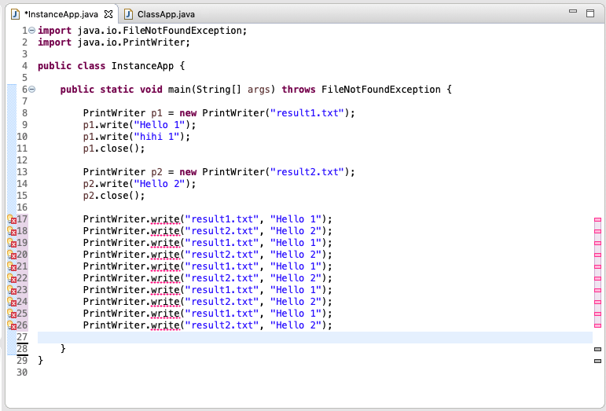Jump to line 17 error in overview ruler
This screenshot has height=411, width=606.
tap(597, 220)
